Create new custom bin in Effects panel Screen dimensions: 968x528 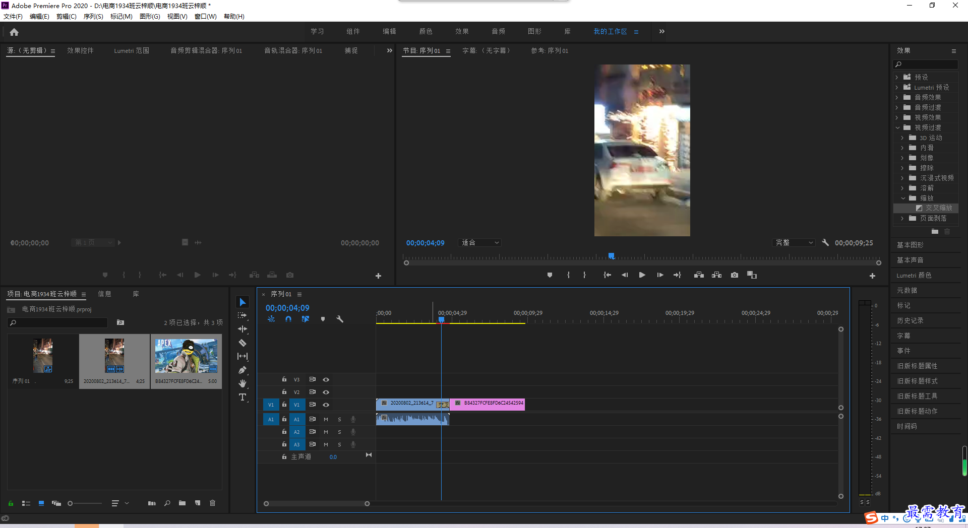[935, 231]
